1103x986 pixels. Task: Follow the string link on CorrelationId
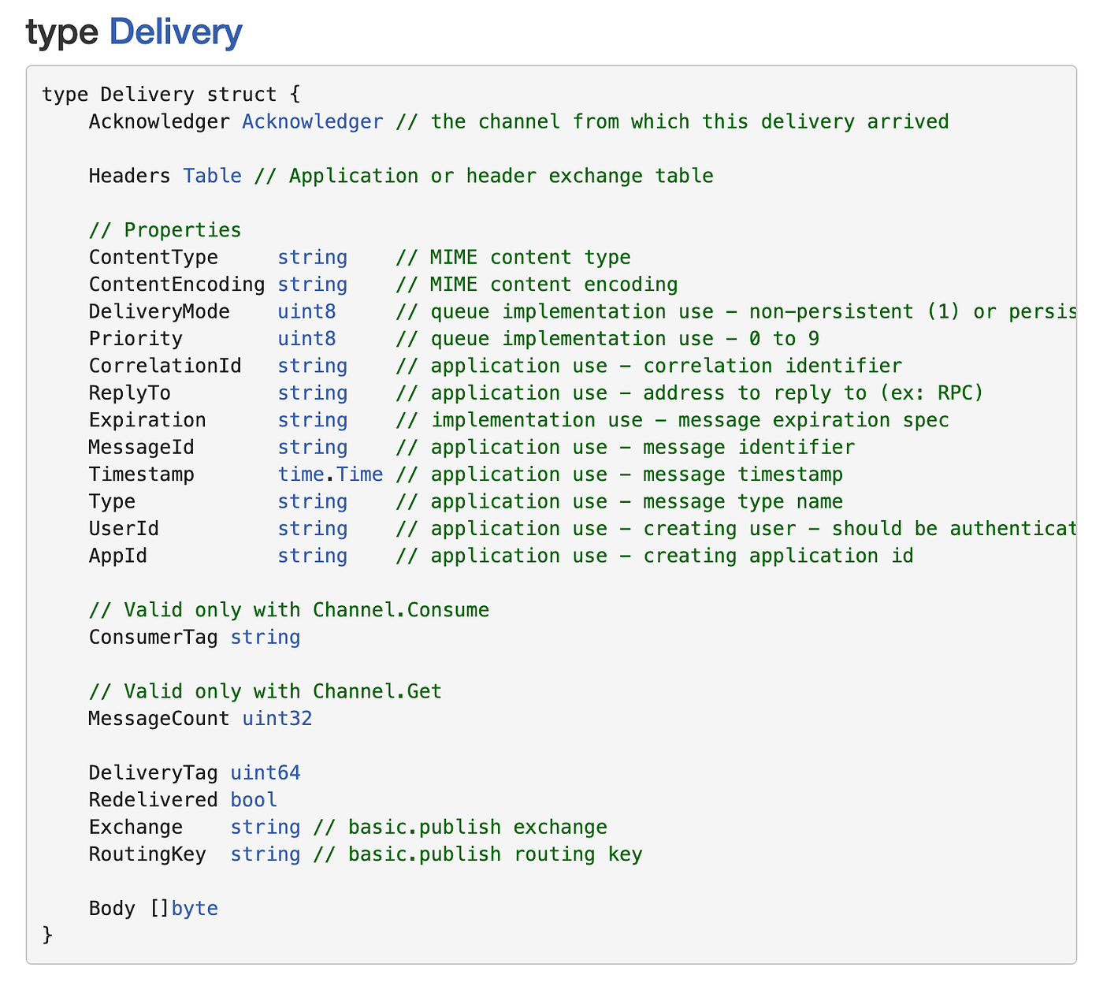coord(312,366)
